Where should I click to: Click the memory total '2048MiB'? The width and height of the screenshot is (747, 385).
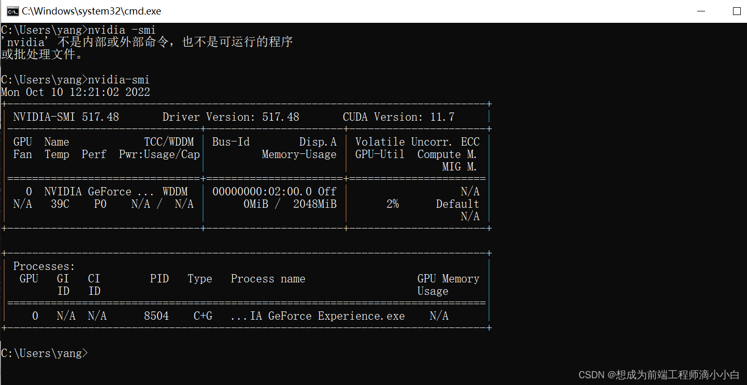click(314, 204)
